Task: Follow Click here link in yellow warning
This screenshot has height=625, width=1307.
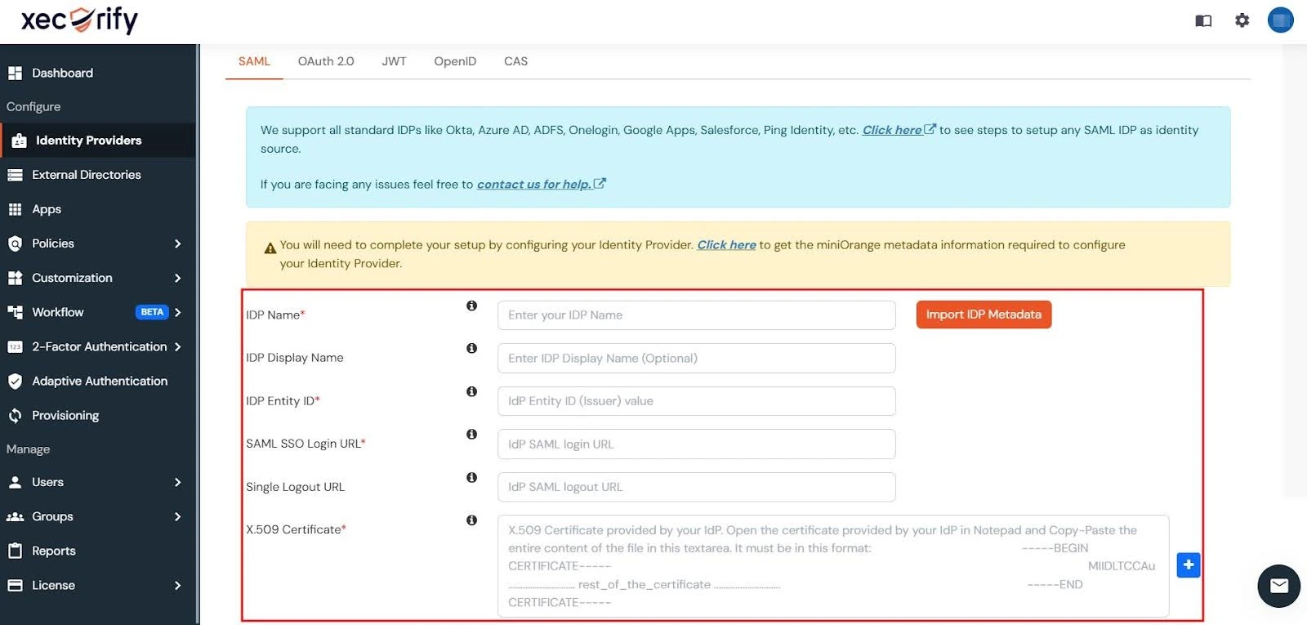Action: pyautogui.click(x=726, y=244)
